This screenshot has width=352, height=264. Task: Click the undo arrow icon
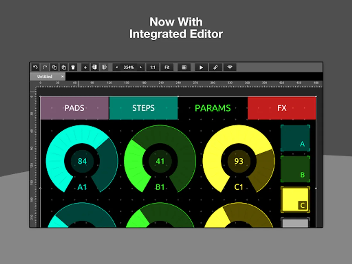pos(35,67)
